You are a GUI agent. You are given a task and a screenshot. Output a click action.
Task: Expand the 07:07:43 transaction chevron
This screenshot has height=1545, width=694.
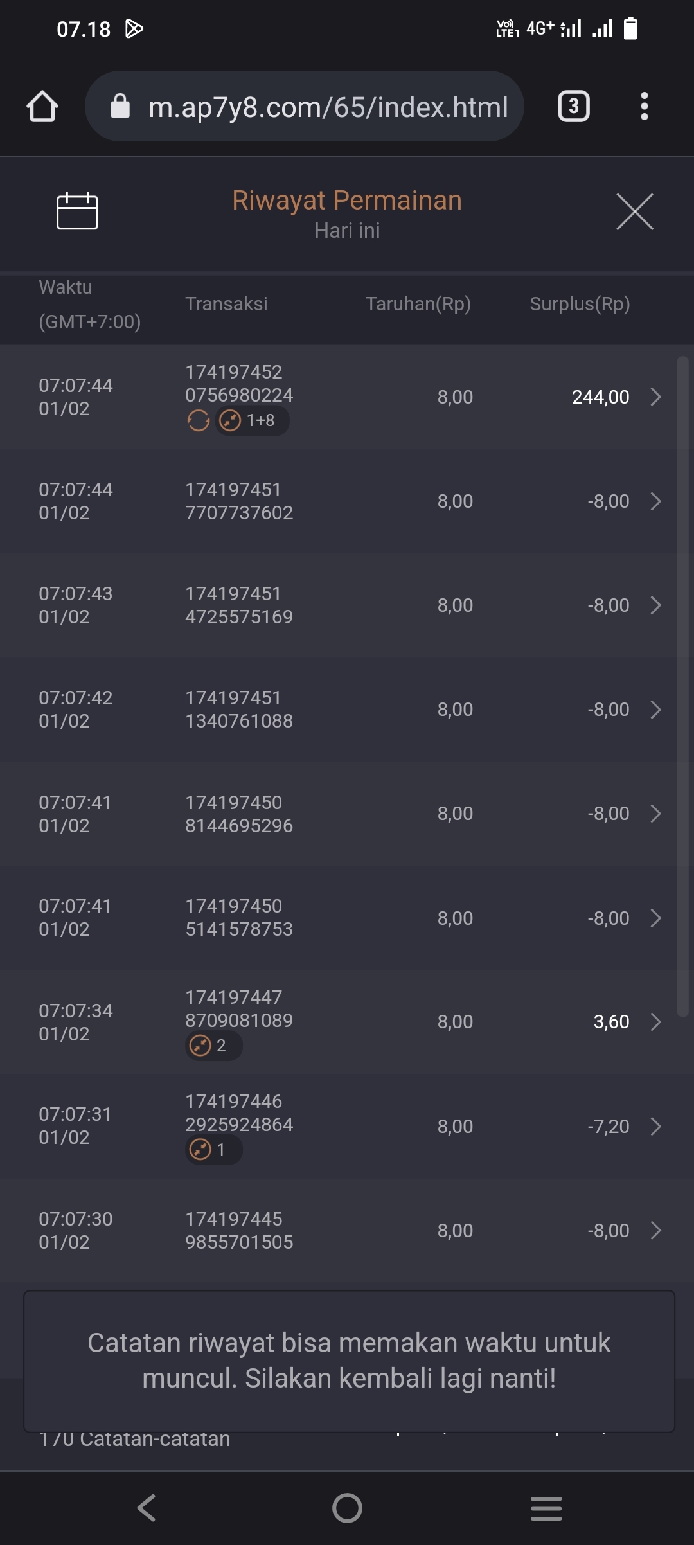[x=655, y=605]
